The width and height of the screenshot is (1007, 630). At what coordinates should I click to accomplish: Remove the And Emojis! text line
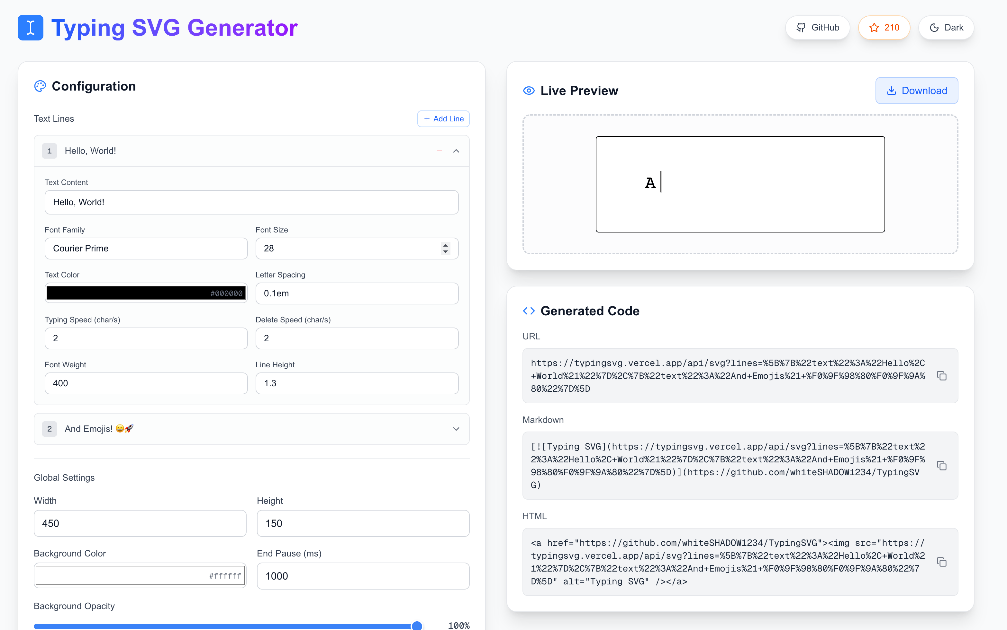pos(439,429)
